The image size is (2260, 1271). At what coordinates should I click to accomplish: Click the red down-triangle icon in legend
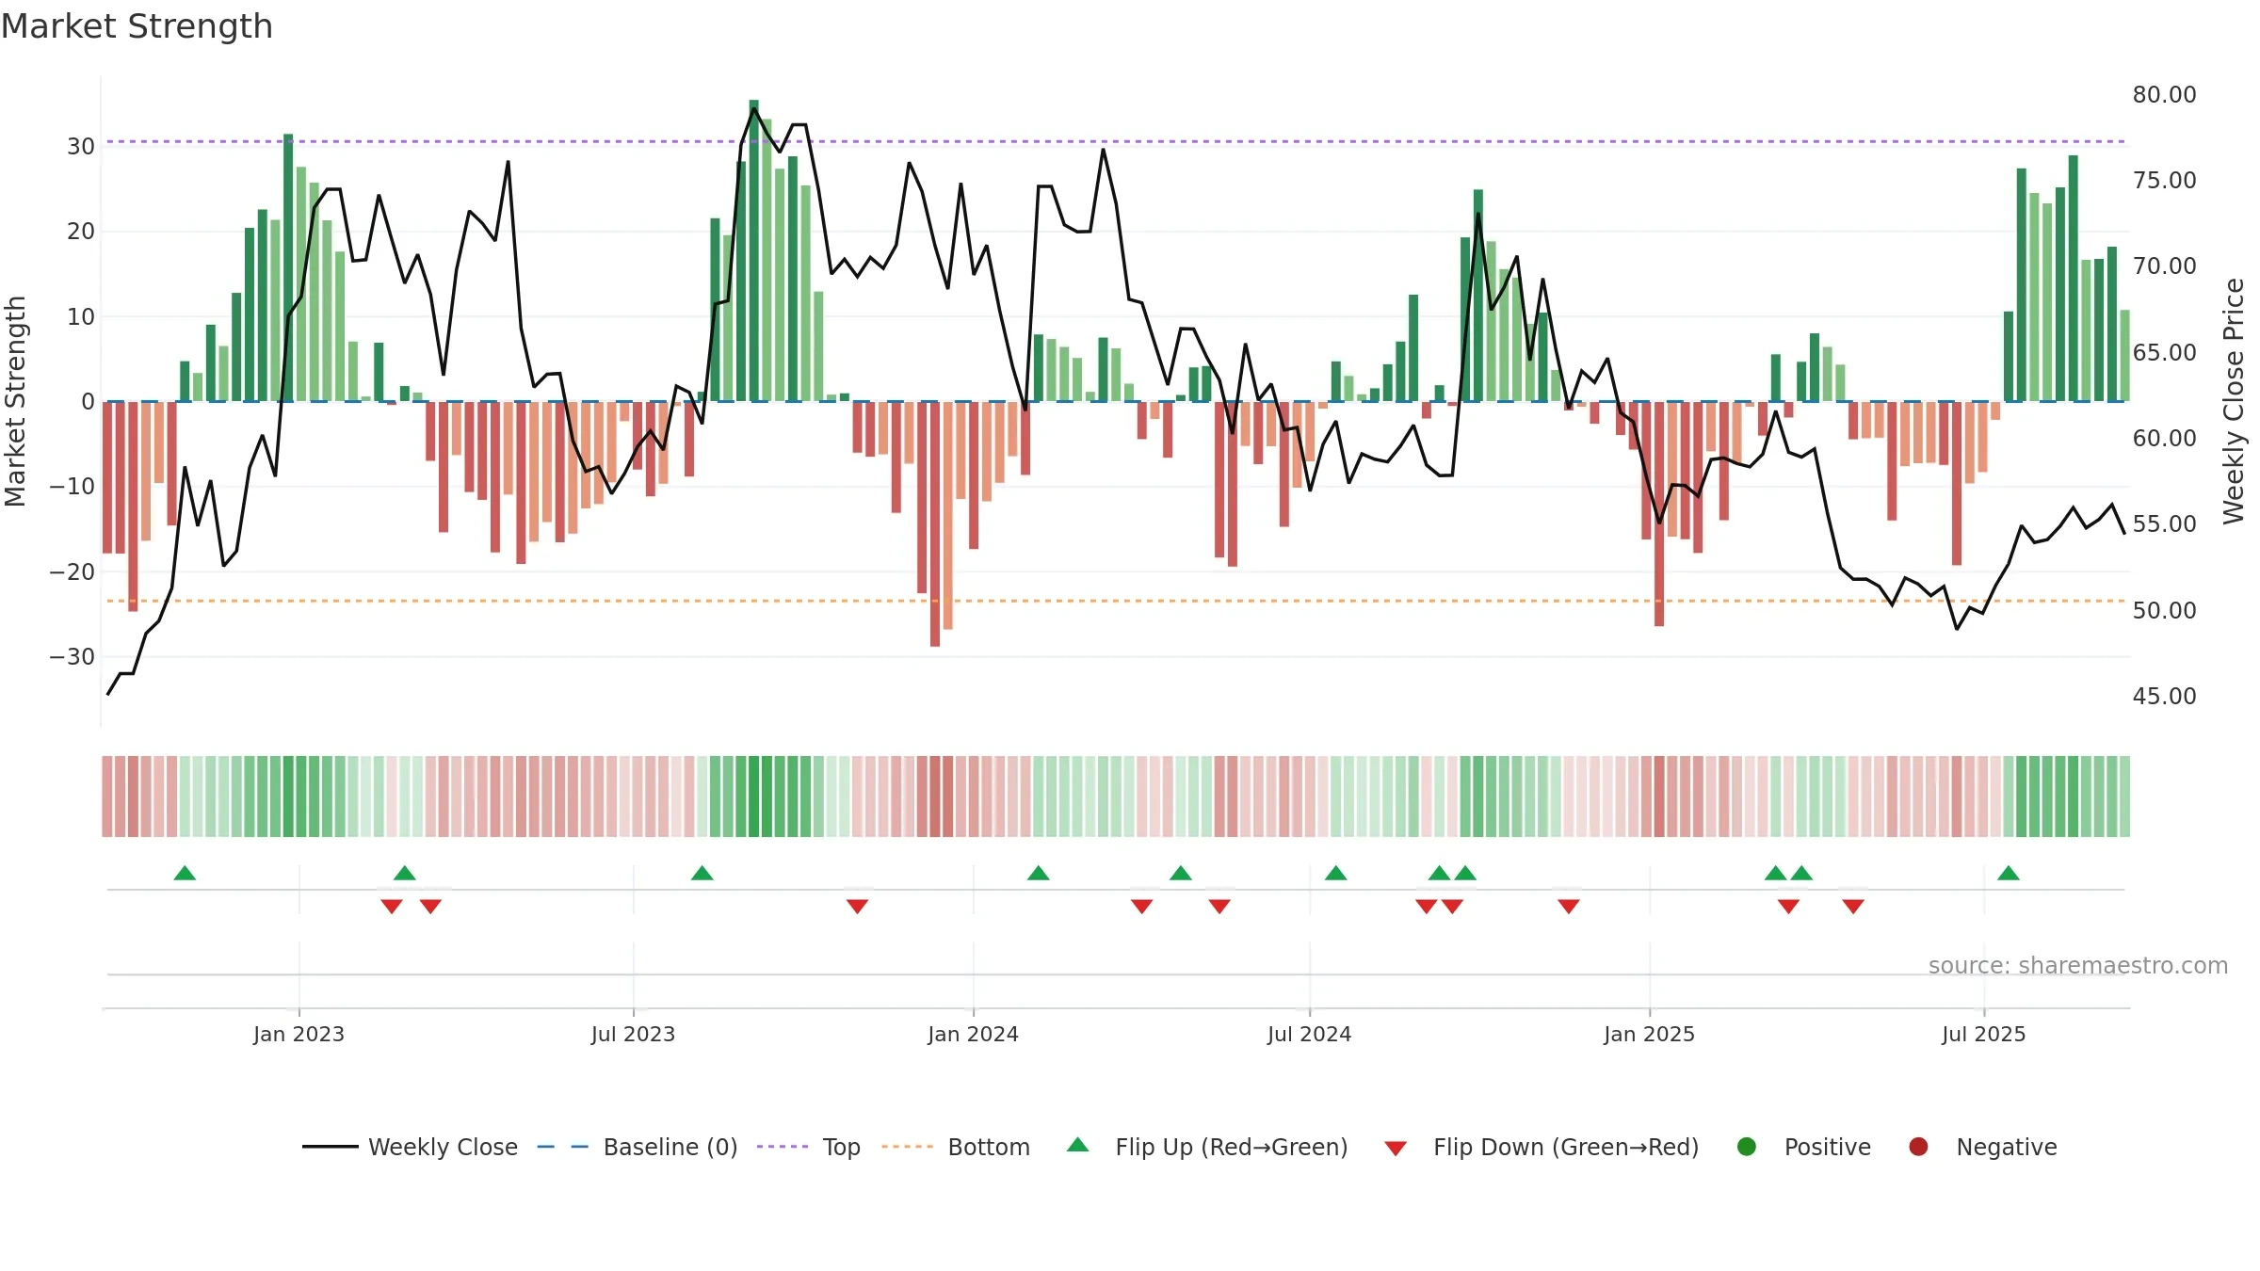pos(1396,1148)
